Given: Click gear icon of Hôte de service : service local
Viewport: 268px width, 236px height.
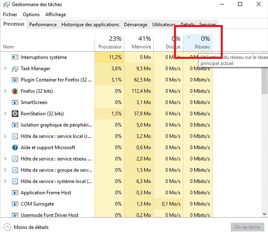Looking at the screenshot, I should tap(15, 136).
